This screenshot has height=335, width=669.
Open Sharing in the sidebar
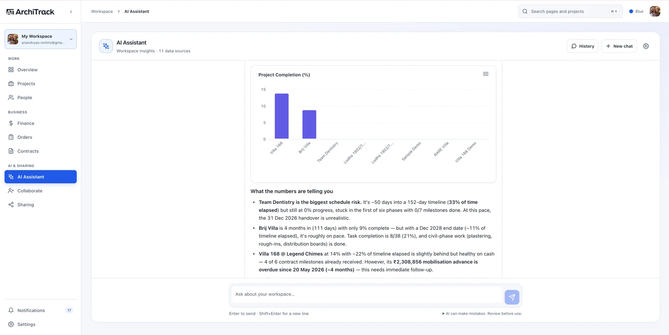pyautogui.click(x=41, y=205)
